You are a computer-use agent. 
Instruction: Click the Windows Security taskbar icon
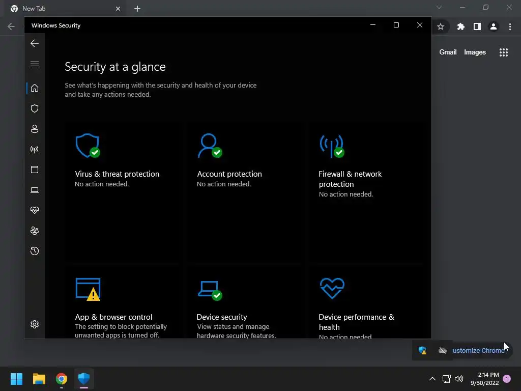coord(84,379)
